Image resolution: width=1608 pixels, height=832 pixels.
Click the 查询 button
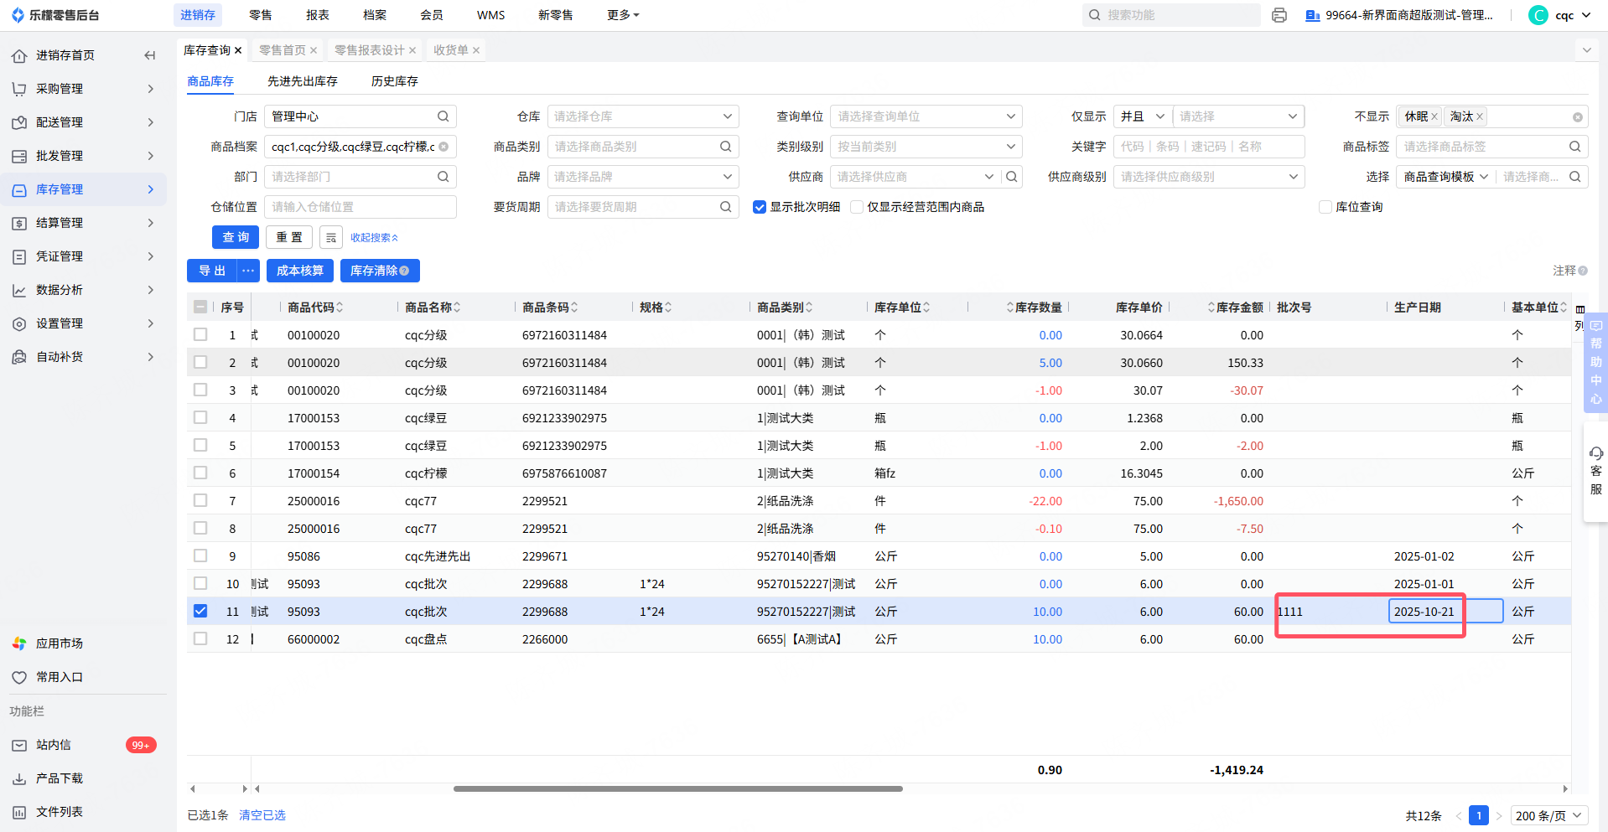(236, 238)
